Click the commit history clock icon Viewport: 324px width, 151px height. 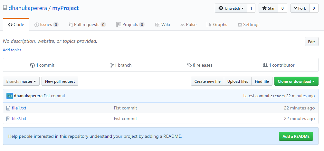coord(33,65)
